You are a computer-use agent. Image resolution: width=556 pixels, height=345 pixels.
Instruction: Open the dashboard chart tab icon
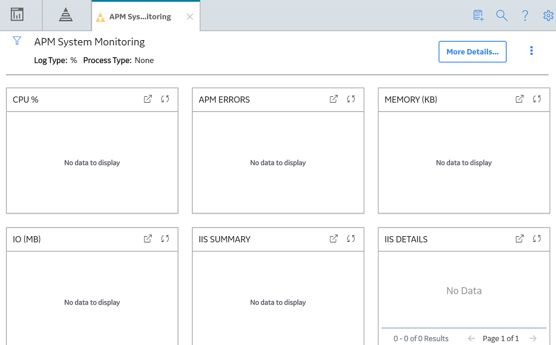(17, 15)
